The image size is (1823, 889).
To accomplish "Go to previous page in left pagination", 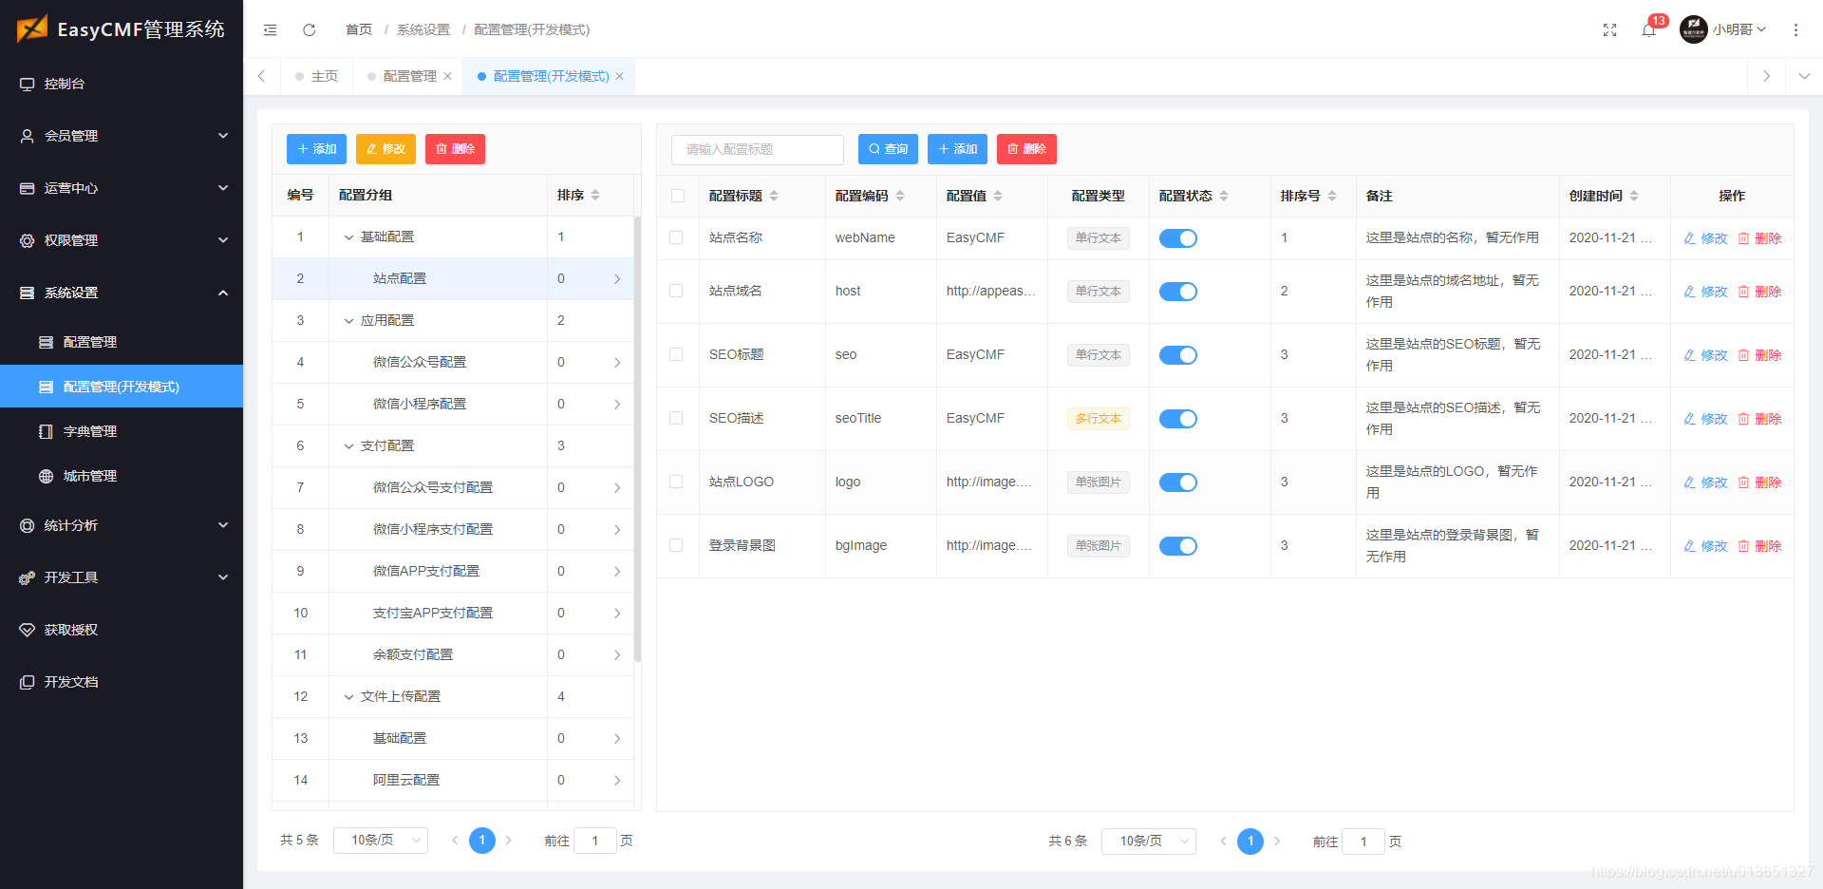I will pyautogui.click(x=455, y=840).
